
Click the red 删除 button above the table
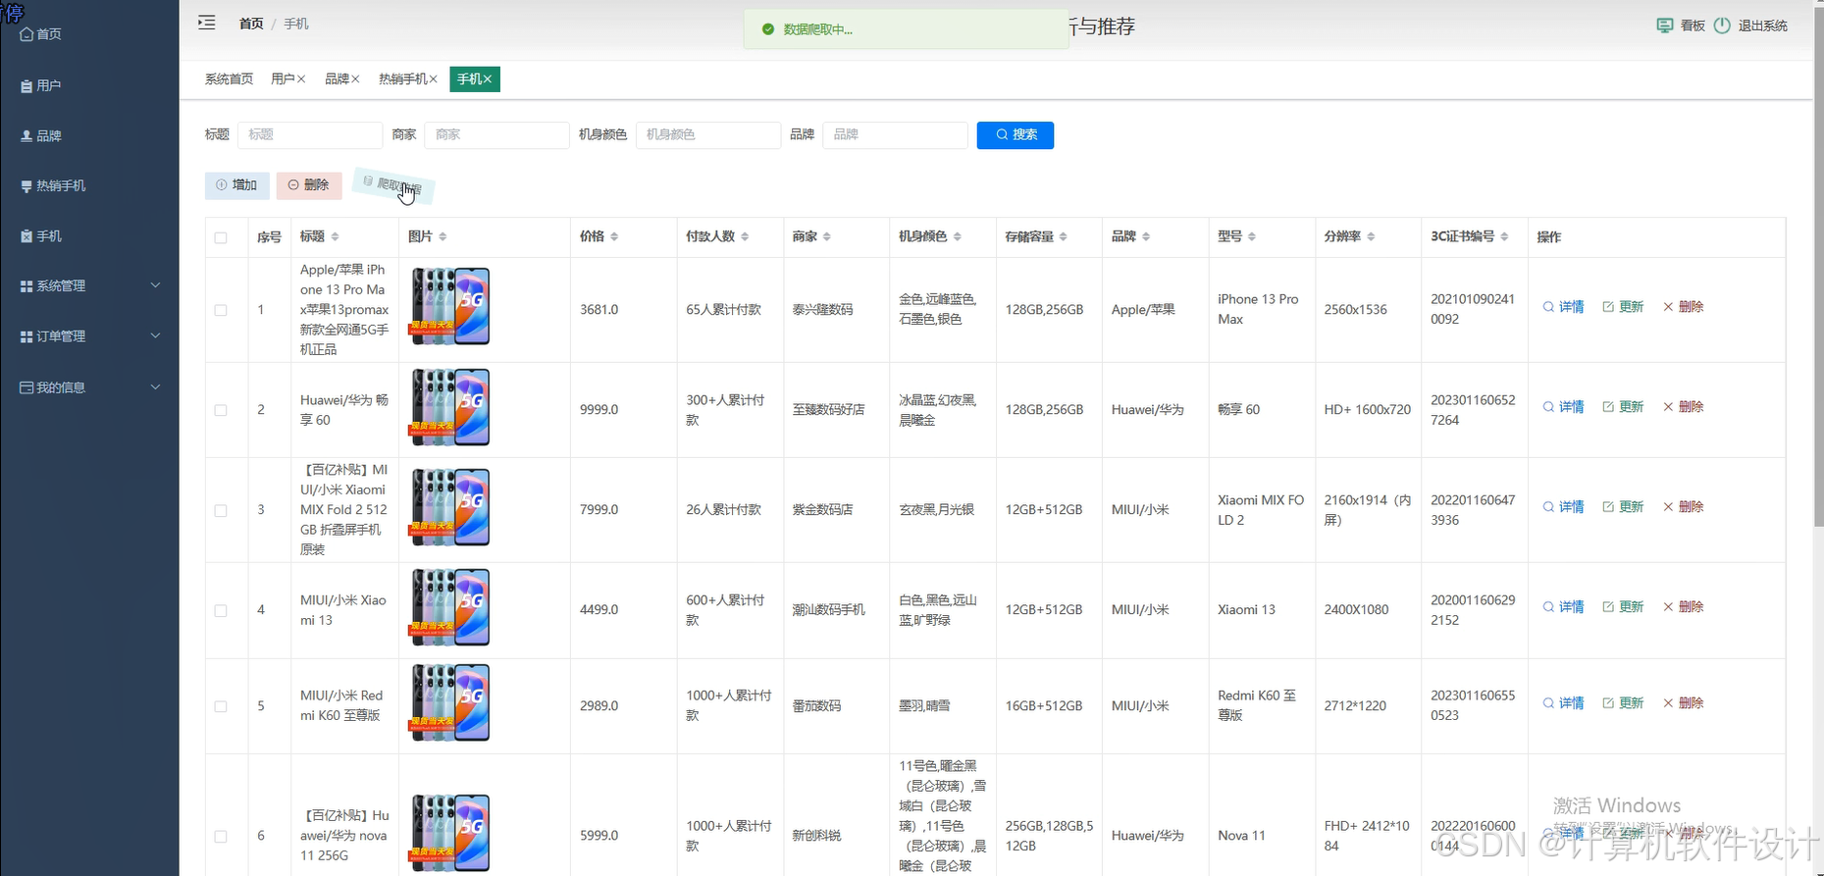click(309, 184)
